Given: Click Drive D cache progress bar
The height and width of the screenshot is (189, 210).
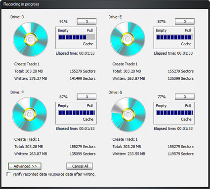Looking at the screenshot, I should click(x=77, y=37).
